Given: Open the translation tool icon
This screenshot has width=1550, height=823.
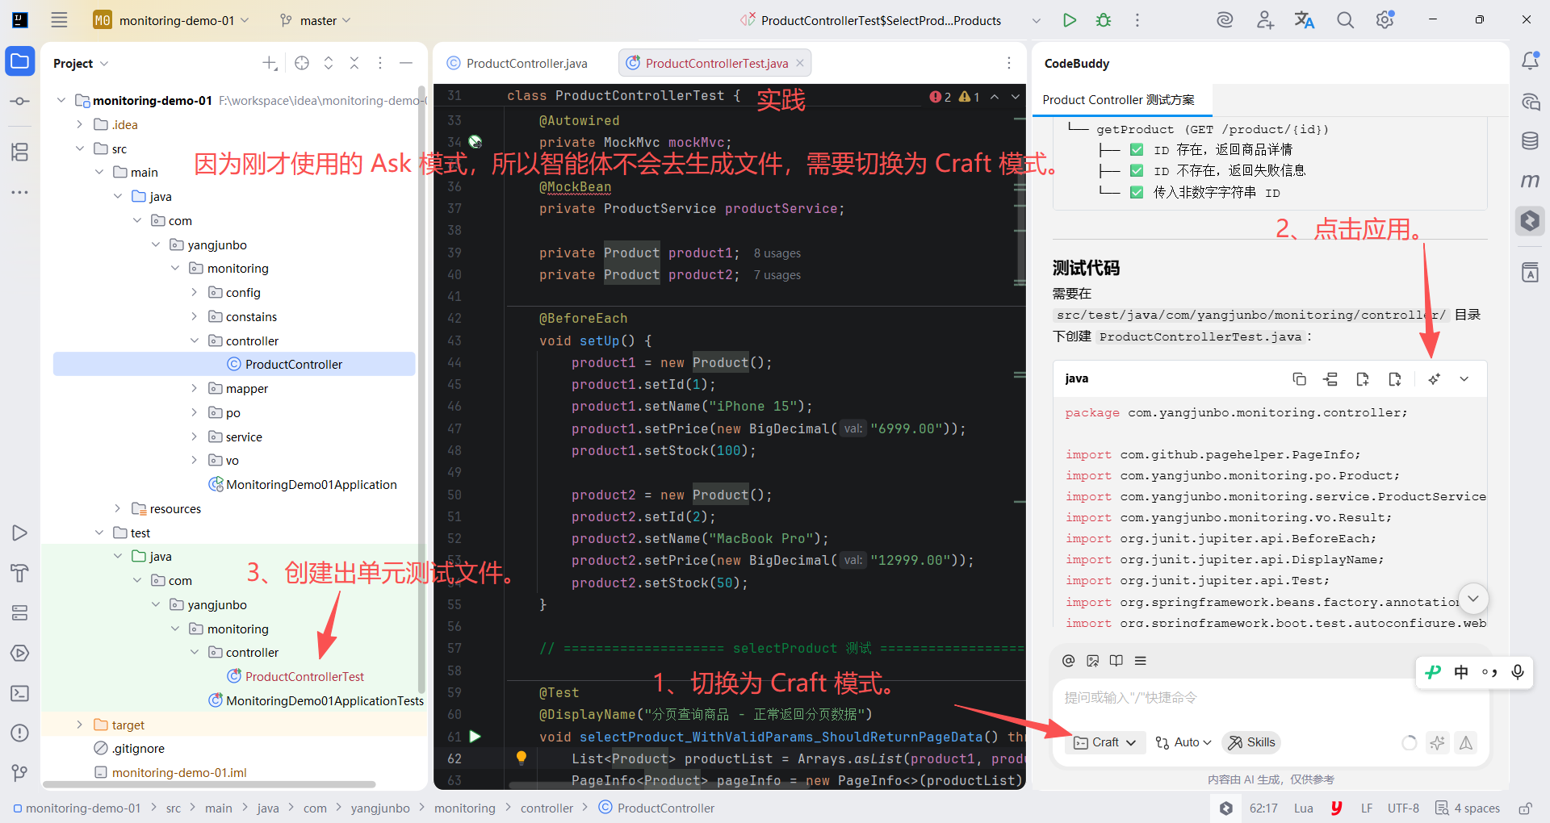Looking at the screenshot, I should coord(1305,20).
